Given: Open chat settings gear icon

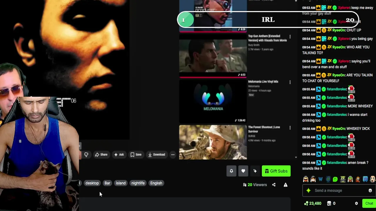Looking at the screenshot, I should (356, 203).
